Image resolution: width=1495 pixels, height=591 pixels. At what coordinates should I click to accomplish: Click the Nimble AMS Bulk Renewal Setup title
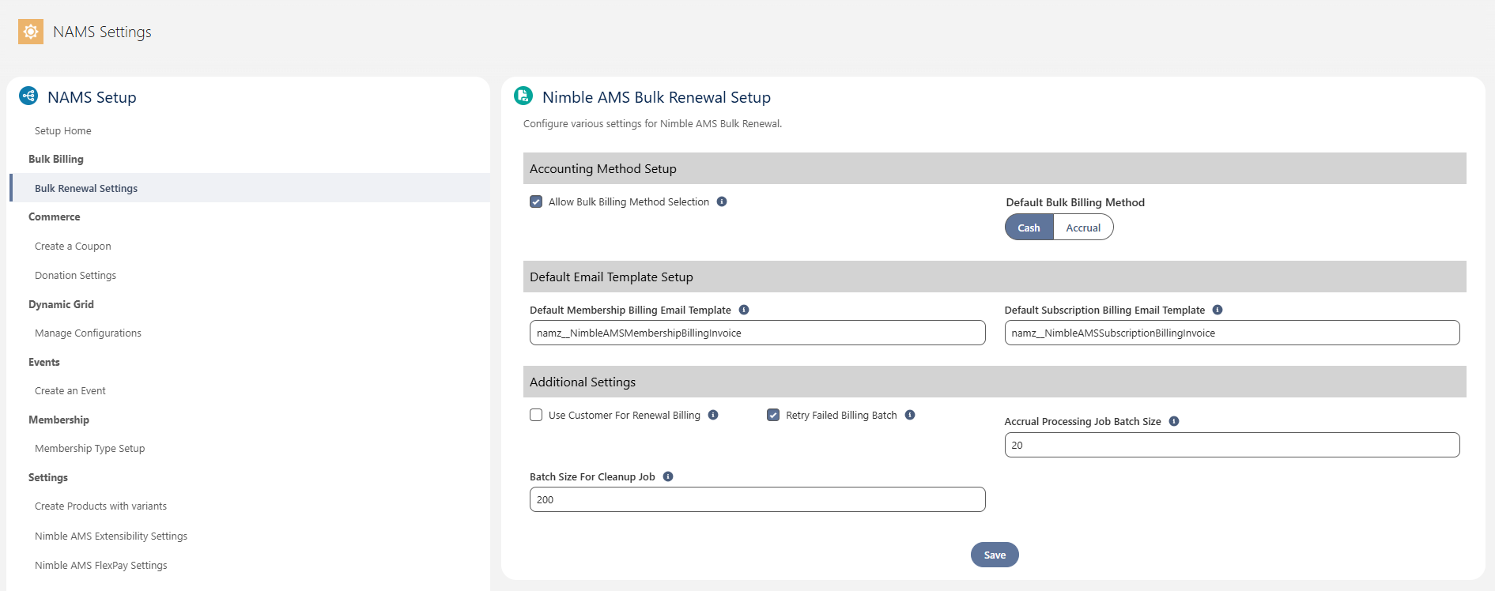tap(656, 97)
